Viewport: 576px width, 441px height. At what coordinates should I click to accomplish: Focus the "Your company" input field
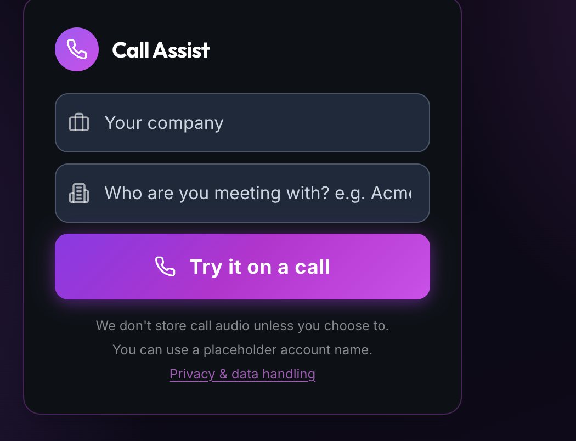(x=258, y=123)
